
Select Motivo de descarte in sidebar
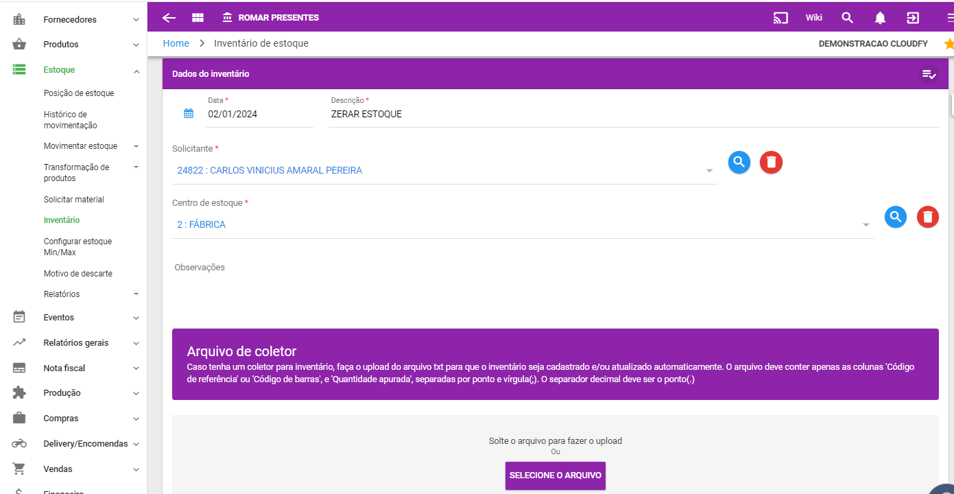click(x=77, y=274)
